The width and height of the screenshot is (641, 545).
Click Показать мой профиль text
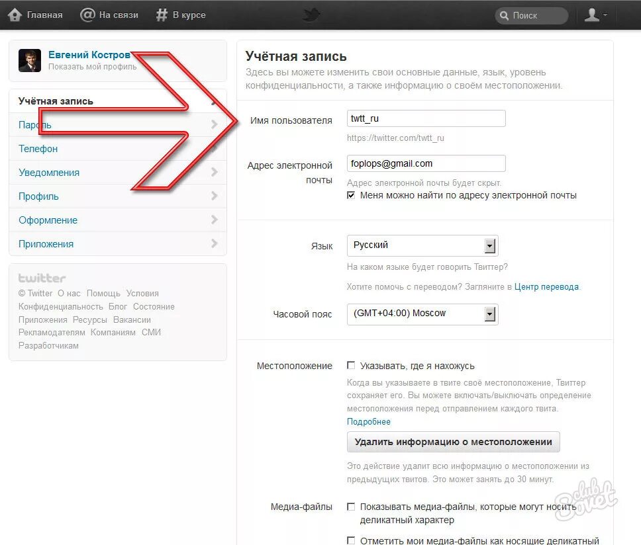(x=93, y=67)
